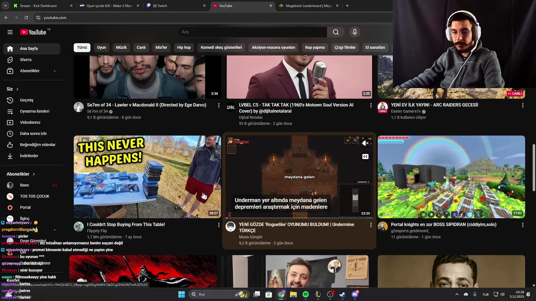Open YENİ GÖZDE Roguelike video title
This screenshot has height=301, width=536.
tap(296, 227)
